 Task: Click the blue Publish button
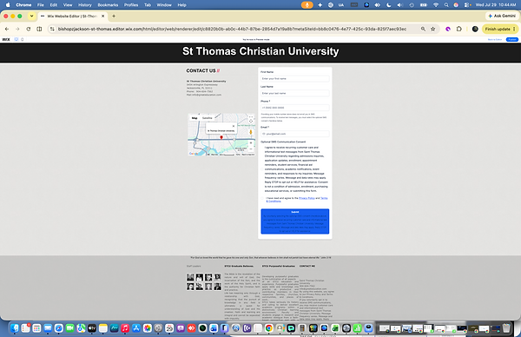coord(512,39)
